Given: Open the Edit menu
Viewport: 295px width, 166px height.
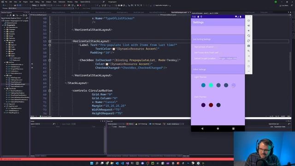Looking at the screenshot, I should pos(11,2).
